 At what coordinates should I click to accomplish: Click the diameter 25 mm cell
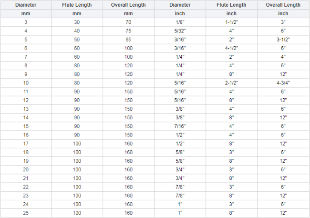pos(26,213)
